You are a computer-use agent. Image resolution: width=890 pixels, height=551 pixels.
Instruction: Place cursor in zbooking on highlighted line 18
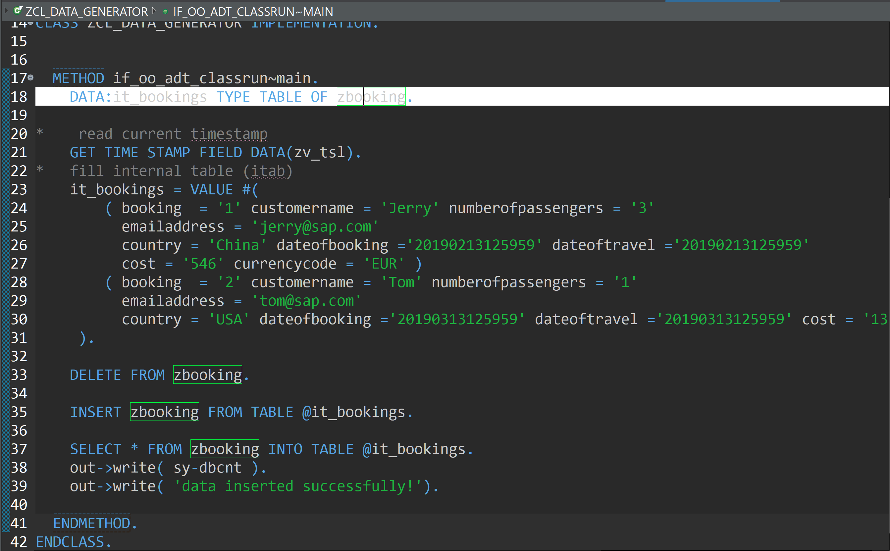371,97
